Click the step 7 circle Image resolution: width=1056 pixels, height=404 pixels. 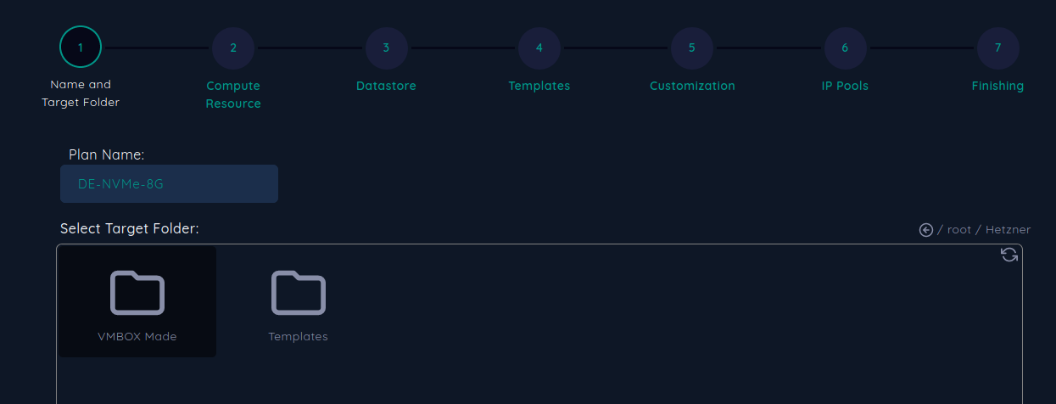[997, 48]
